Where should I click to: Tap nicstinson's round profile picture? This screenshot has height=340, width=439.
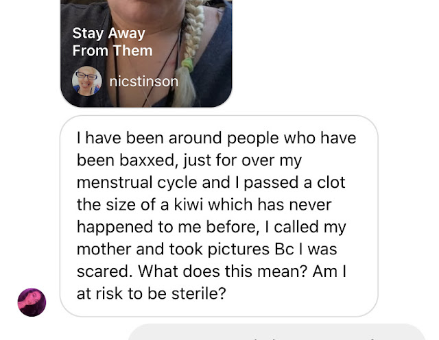87,81
